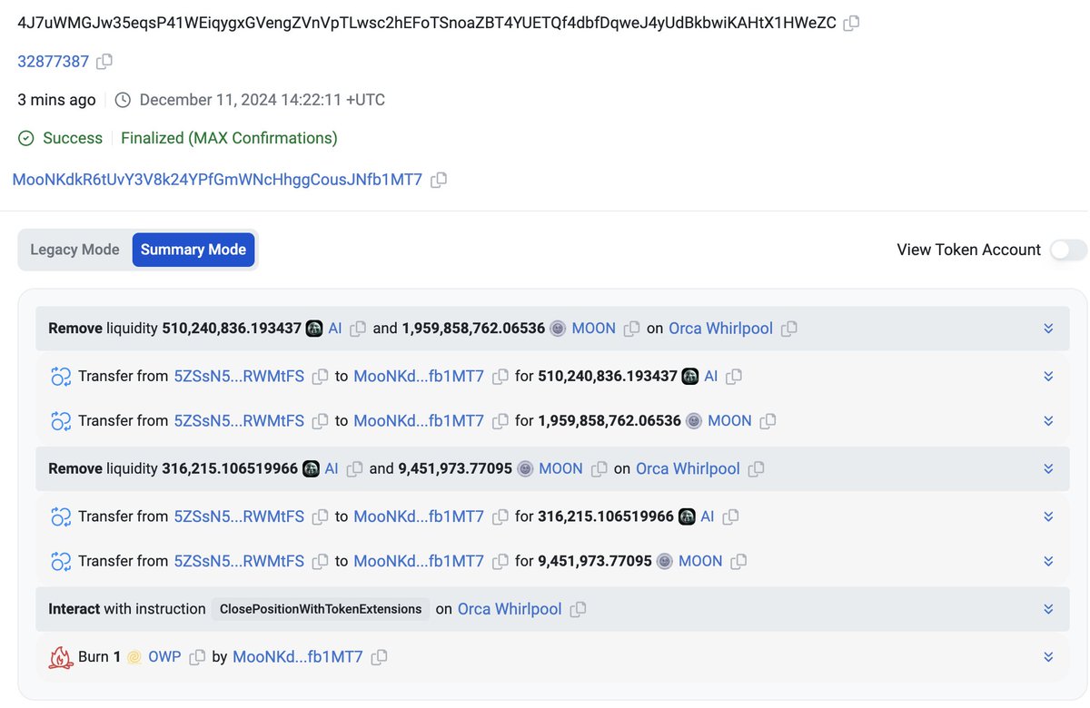Open MOON link in 9,451,973.77095 MOON transfer row
The height and width of the screenshot is (708, 1090).
[x=700, y=562]
